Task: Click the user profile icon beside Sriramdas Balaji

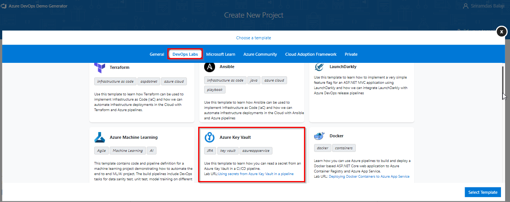Action: tap(466, 6)
